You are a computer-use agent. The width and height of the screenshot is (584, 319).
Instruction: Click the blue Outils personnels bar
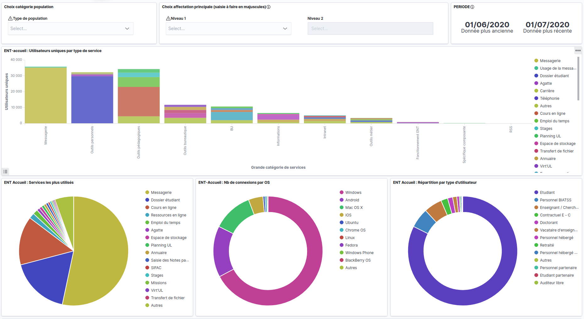click(92, 100)
